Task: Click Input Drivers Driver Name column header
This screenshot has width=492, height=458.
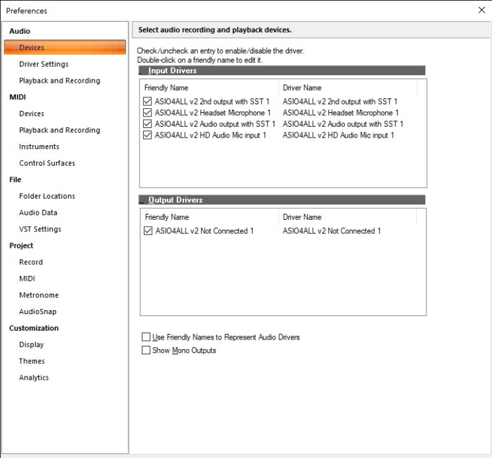Action: pyautogui.click(x=348, y=88)
